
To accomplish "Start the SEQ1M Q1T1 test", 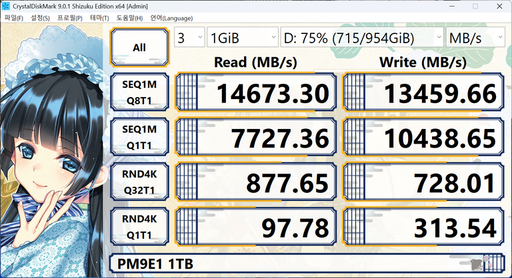I will [x=139, y=137].
